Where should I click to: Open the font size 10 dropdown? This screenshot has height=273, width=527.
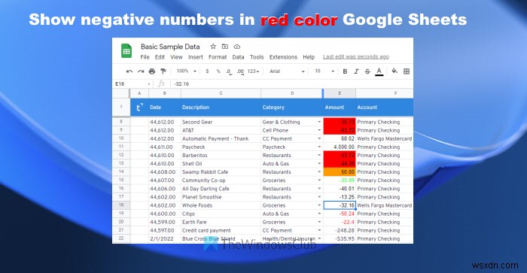(324, 71)
